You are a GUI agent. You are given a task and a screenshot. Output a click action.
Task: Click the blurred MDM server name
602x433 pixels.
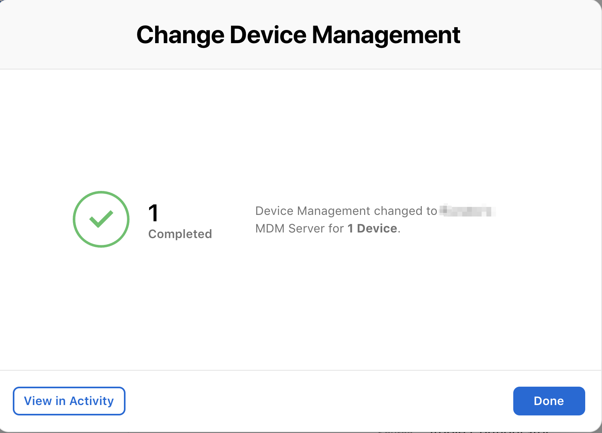point(467,211)
